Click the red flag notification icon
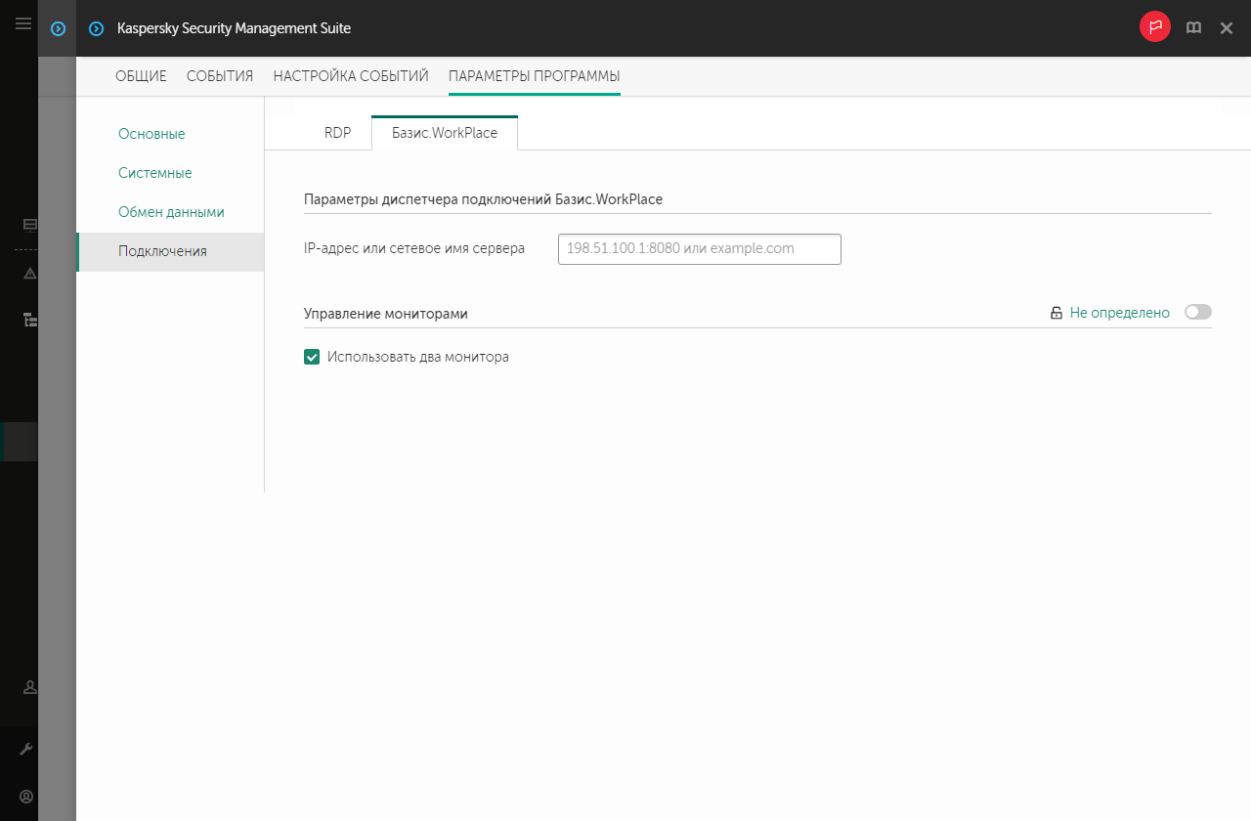Image resolution: width=1251 pixels, height=821 pixels. click(x=1155, y=27)
